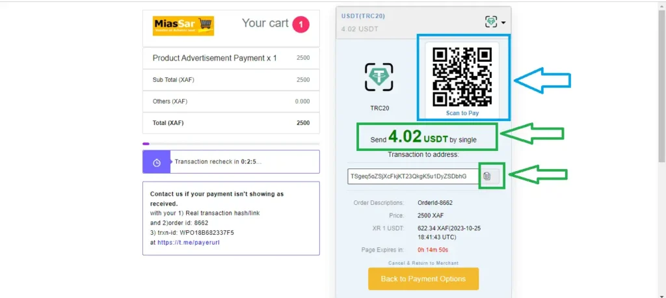Click the Your cart heading

click(265, 23)
